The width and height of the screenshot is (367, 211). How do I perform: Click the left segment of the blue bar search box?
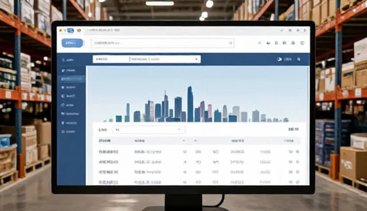point(111,59)
